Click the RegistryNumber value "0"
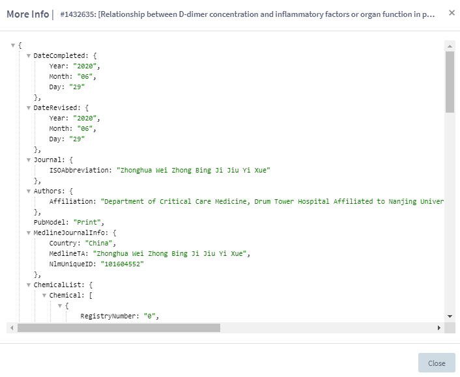Image resolution: width=460 pixels, height=377 pixels. (x=150, y=316)
